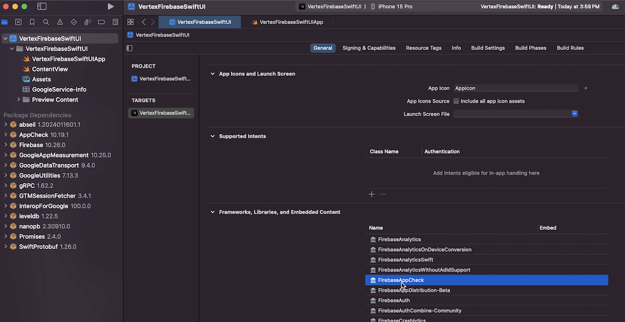Click the App Icon name field
The image size is (625, 322).
515,89
